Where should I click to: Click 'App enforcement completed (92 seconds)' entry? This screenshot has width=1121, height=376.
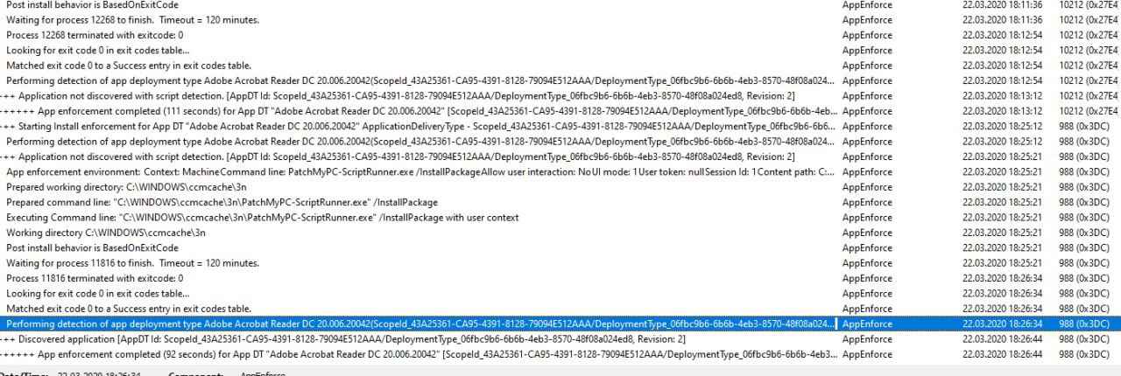pos(560,354)
